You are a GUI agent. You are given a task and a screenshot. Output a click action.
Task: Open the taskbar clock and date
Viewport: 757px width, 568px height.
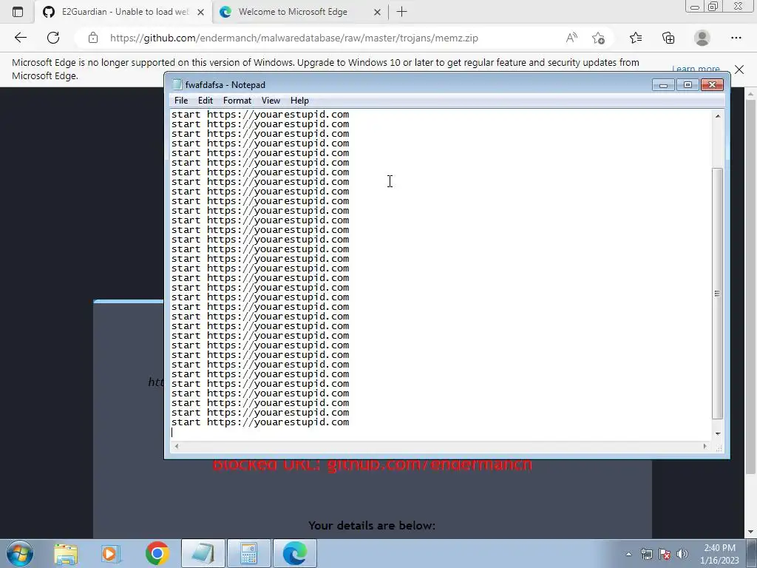[719, 554]
